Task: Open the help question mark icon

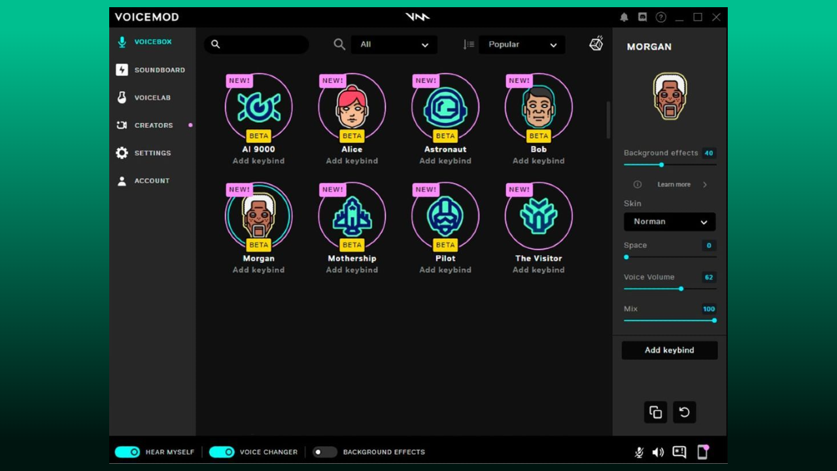Action: (661, 17)
